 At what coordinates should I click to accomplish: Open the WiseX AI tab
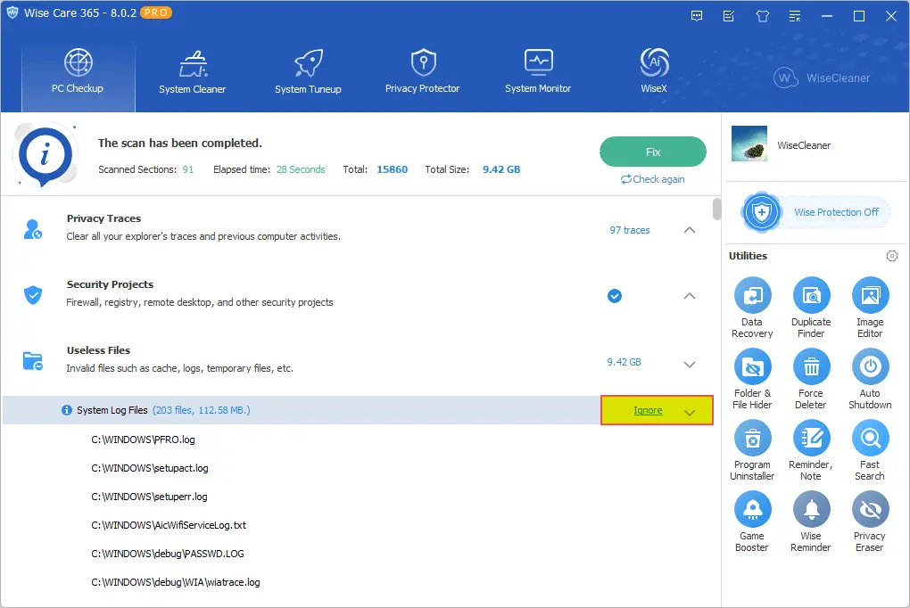[654, 71]
